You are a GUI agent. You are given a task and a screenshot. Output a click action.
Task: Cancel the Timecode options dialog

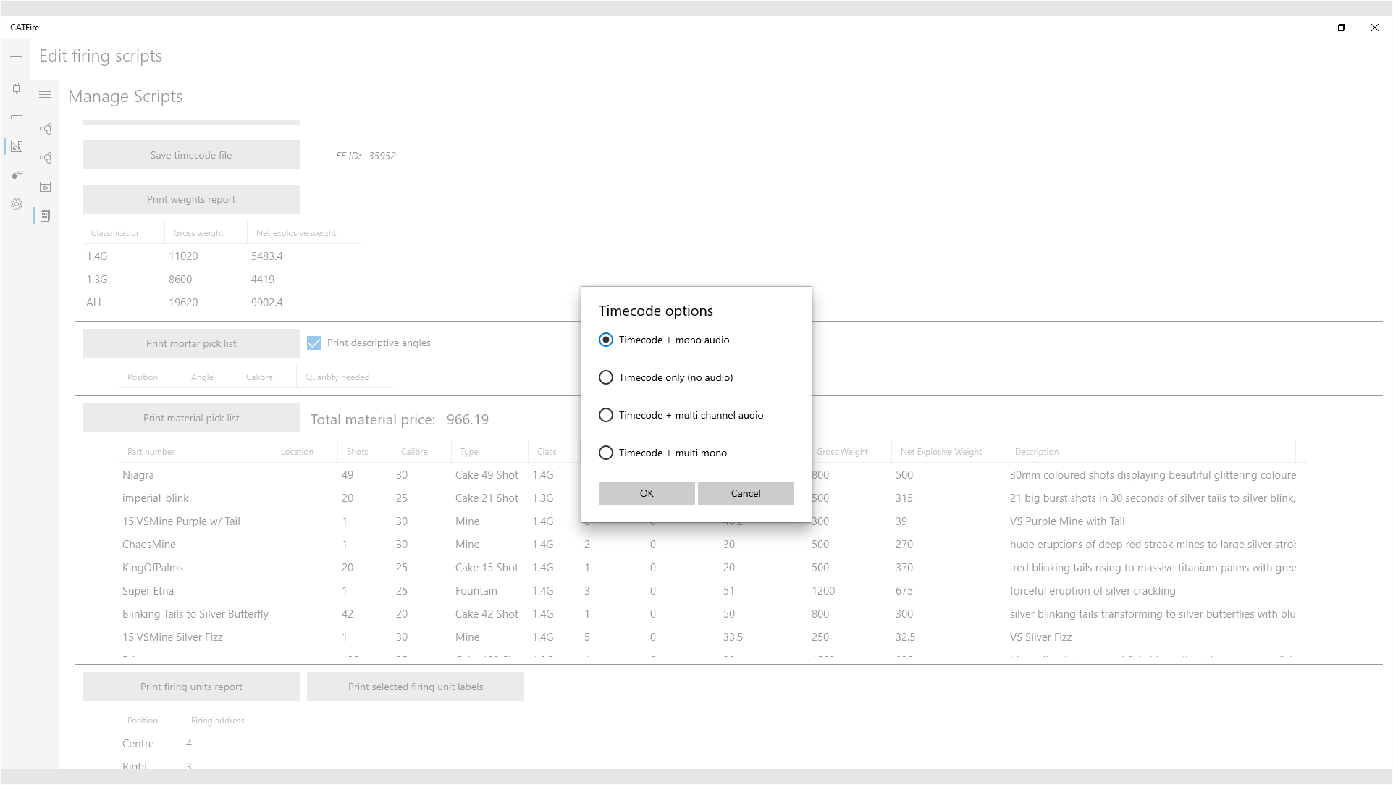(x=746, y=493)
